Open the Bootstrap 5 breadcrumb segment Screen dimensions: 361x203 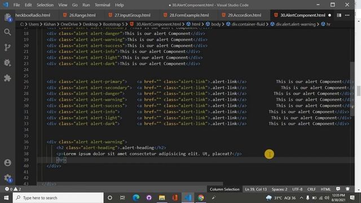click(x=113, y=24)
